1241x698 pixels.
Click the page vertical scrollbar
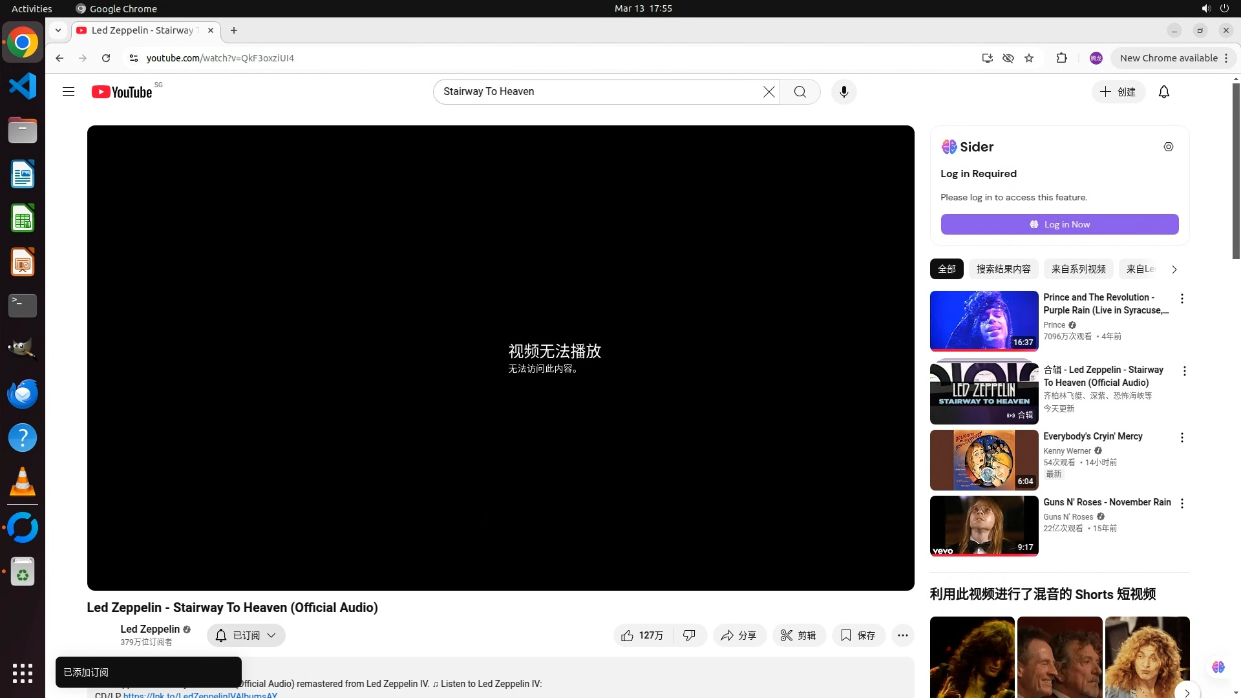pos(1236,171)
